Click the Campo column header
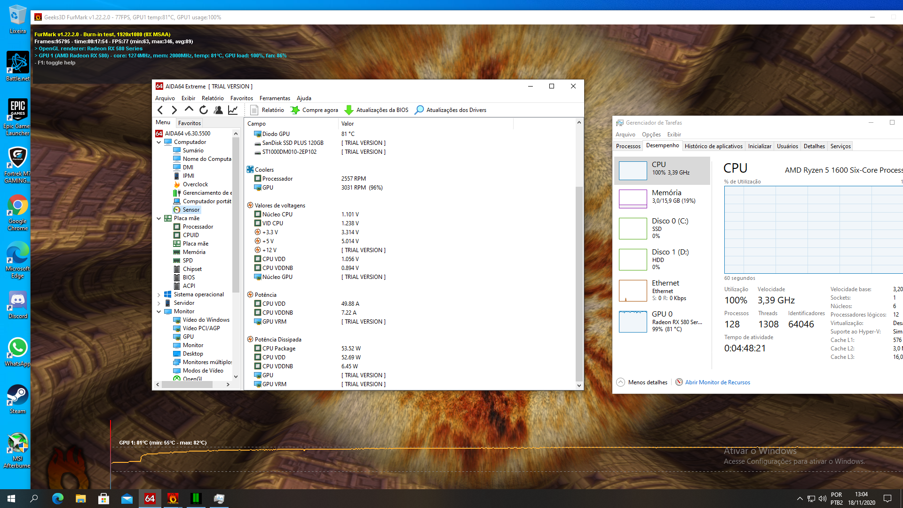 [291, 124]
